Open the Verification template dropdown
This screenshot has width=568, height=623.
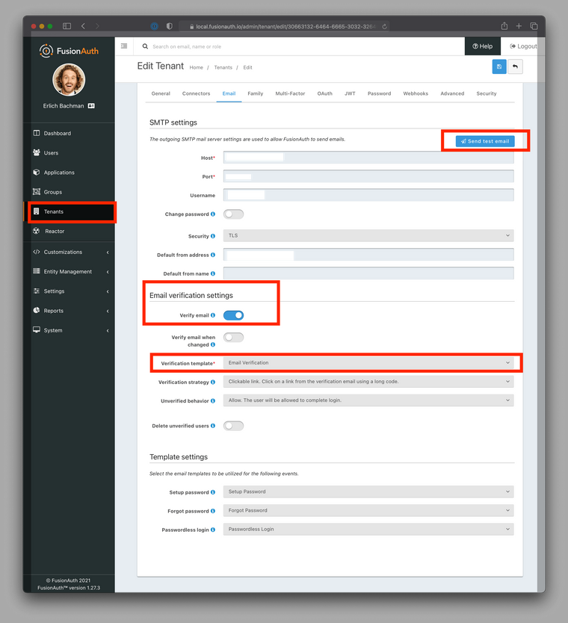click(368, 363)
